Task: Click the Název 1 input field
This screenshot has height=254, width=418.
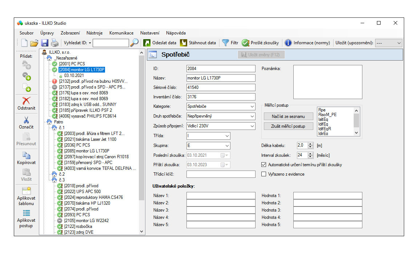Action: [x=221, y=196]
